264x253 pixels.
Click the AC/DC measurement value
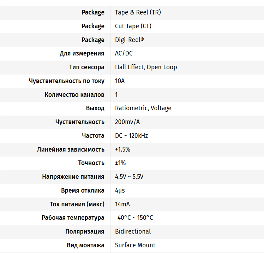124,53
